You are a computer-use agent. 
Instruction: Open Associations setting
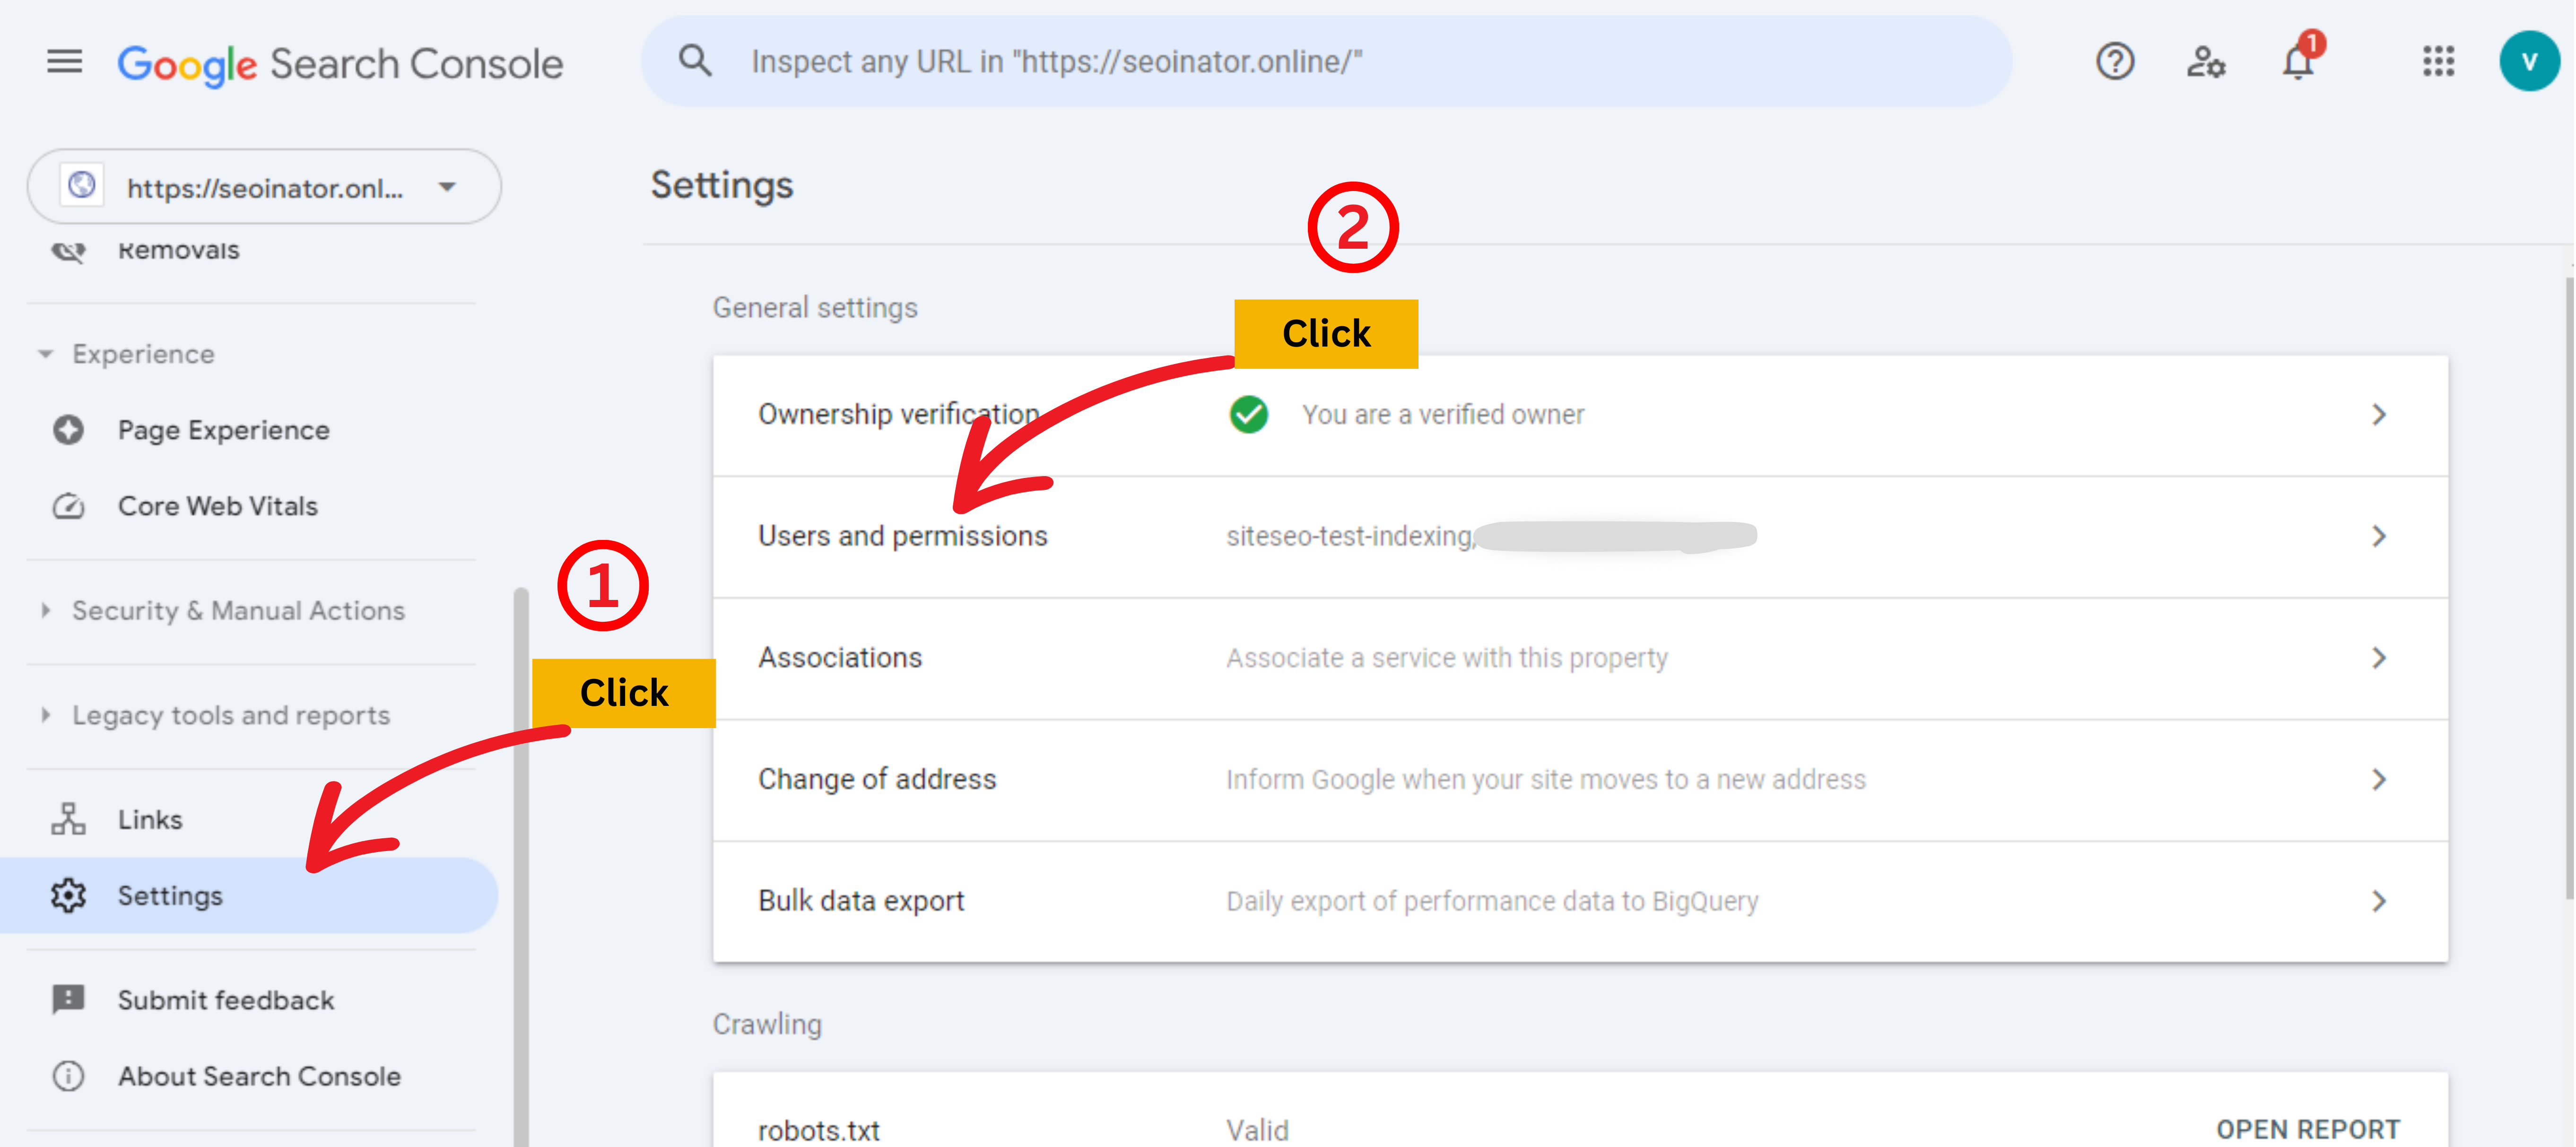tap(1580, 658)
